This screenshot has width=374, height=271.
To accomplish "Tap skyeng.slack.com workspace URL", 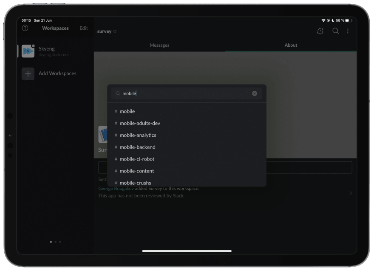I will tap(54, 55).
